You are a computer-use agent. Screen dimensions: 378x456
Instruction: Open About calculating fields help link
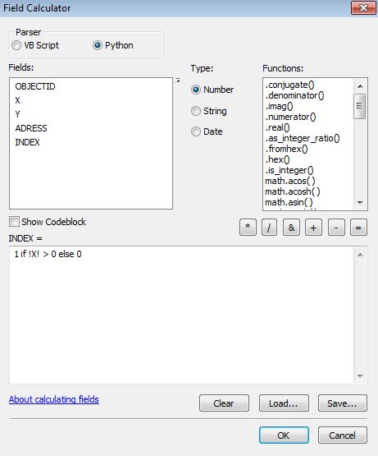coord(54,399)
